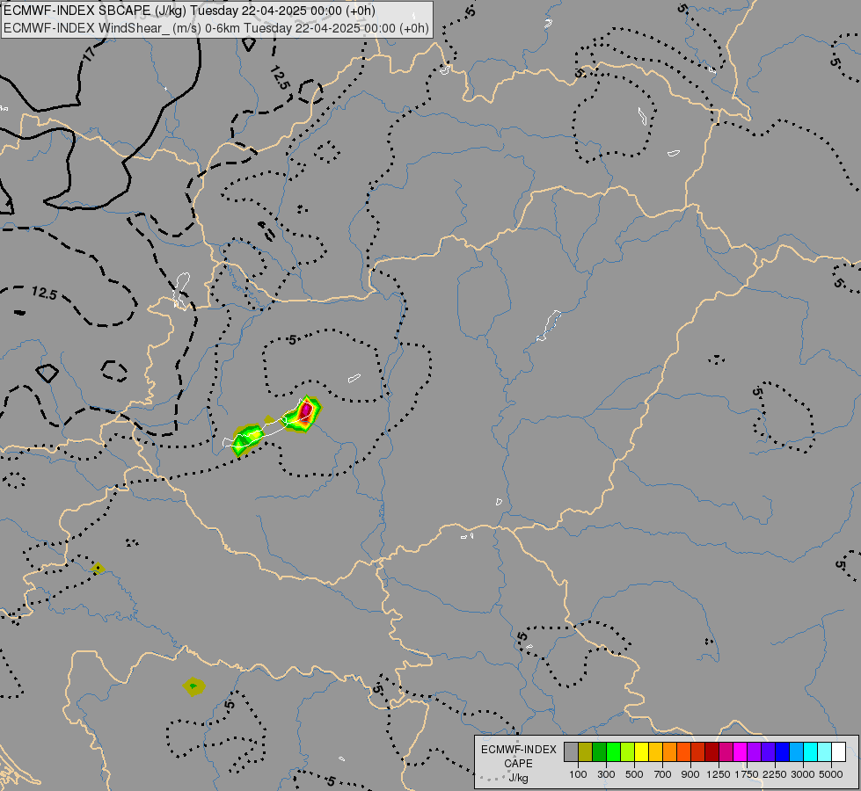Select the lime yellow-green legend swatch

click(x=628, y=751)
